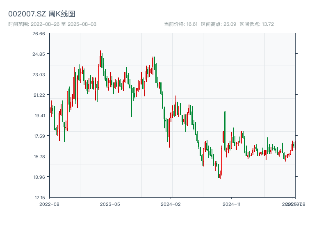Click the 2024-11 x-axis date label
The height and width of the screenshot is (246, 328).
(x=232, y=204)
